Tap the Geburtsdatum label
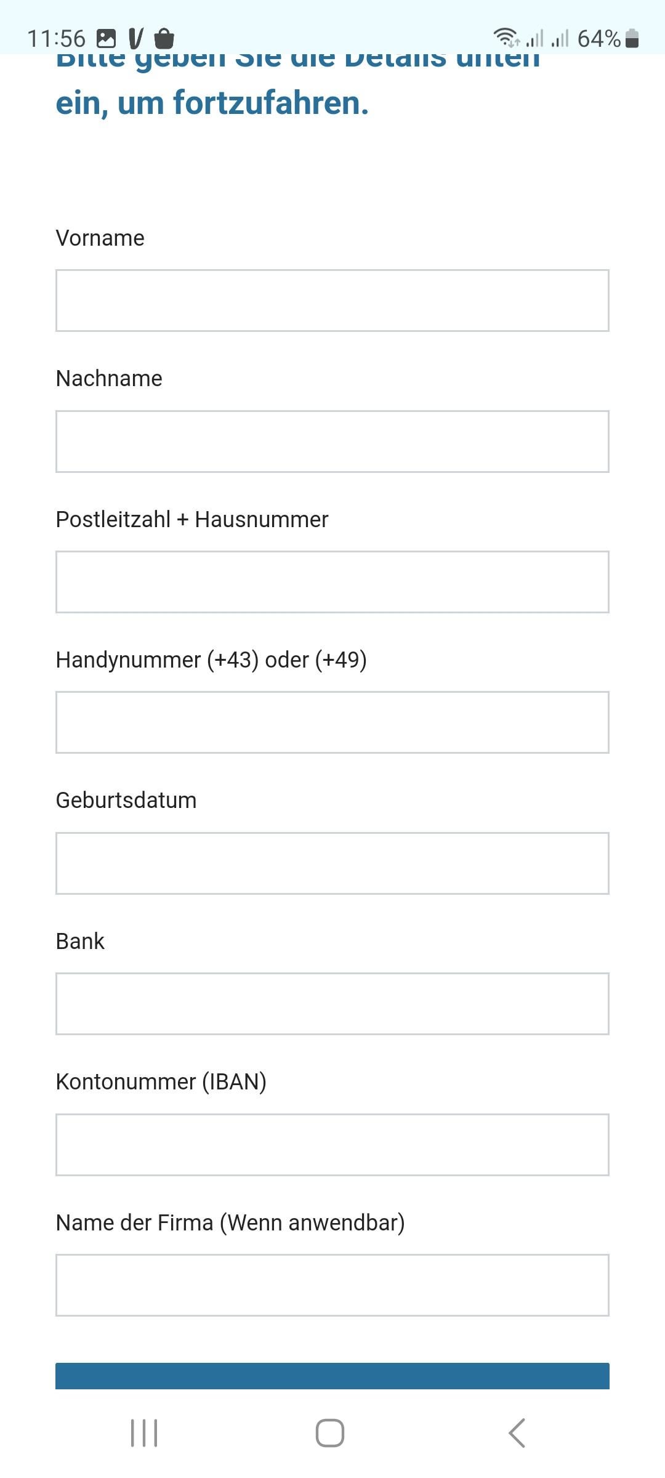This screenshot has height=1478, width=665. [126, 801]
